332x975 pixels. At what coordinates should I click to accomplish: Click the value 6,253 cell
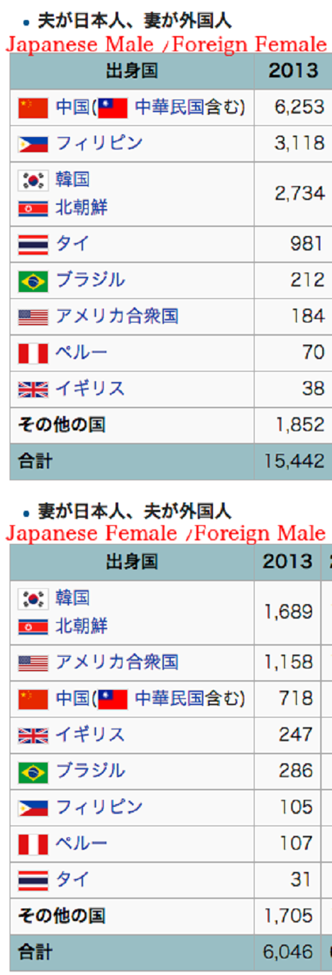(x=293, y=107)
